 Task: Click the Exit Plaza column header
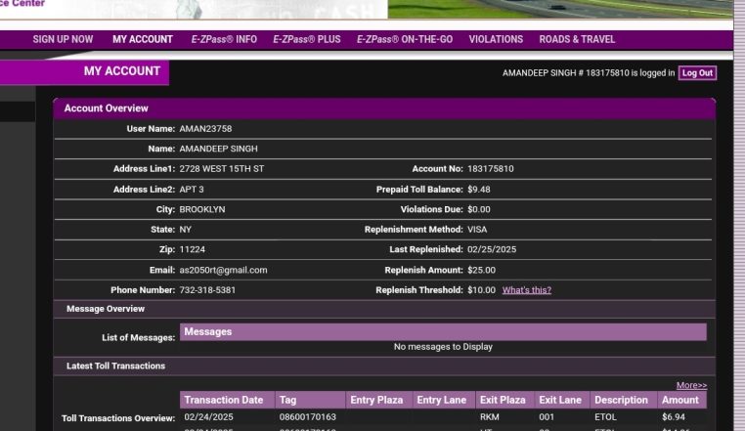(x=504, y=400)
